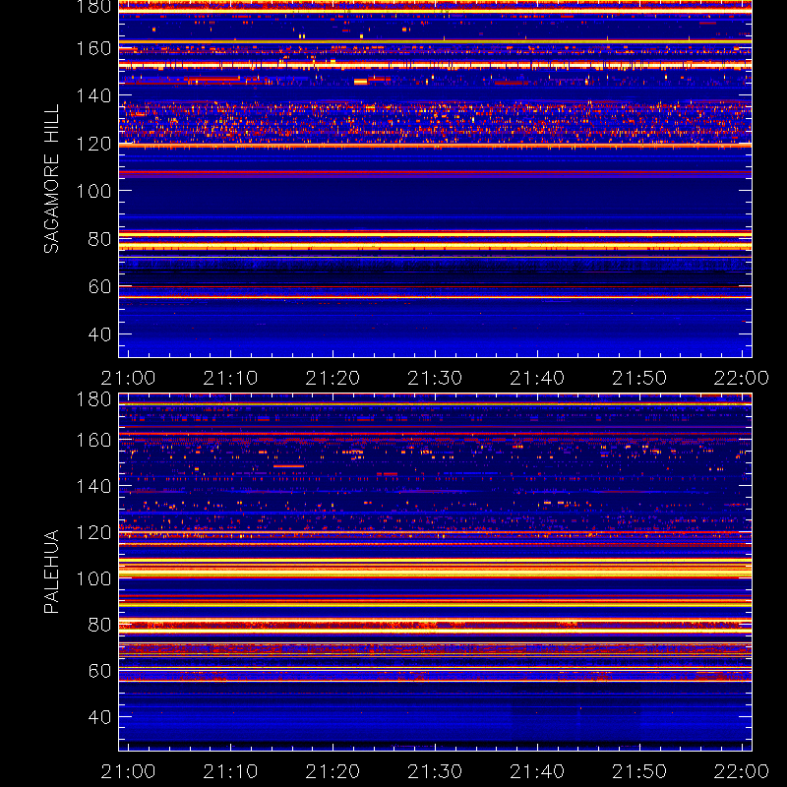Click the 21:40 time label under Sagamore Hill plot
The width and height of the screenshot is (787, 787).
point(537,378)
